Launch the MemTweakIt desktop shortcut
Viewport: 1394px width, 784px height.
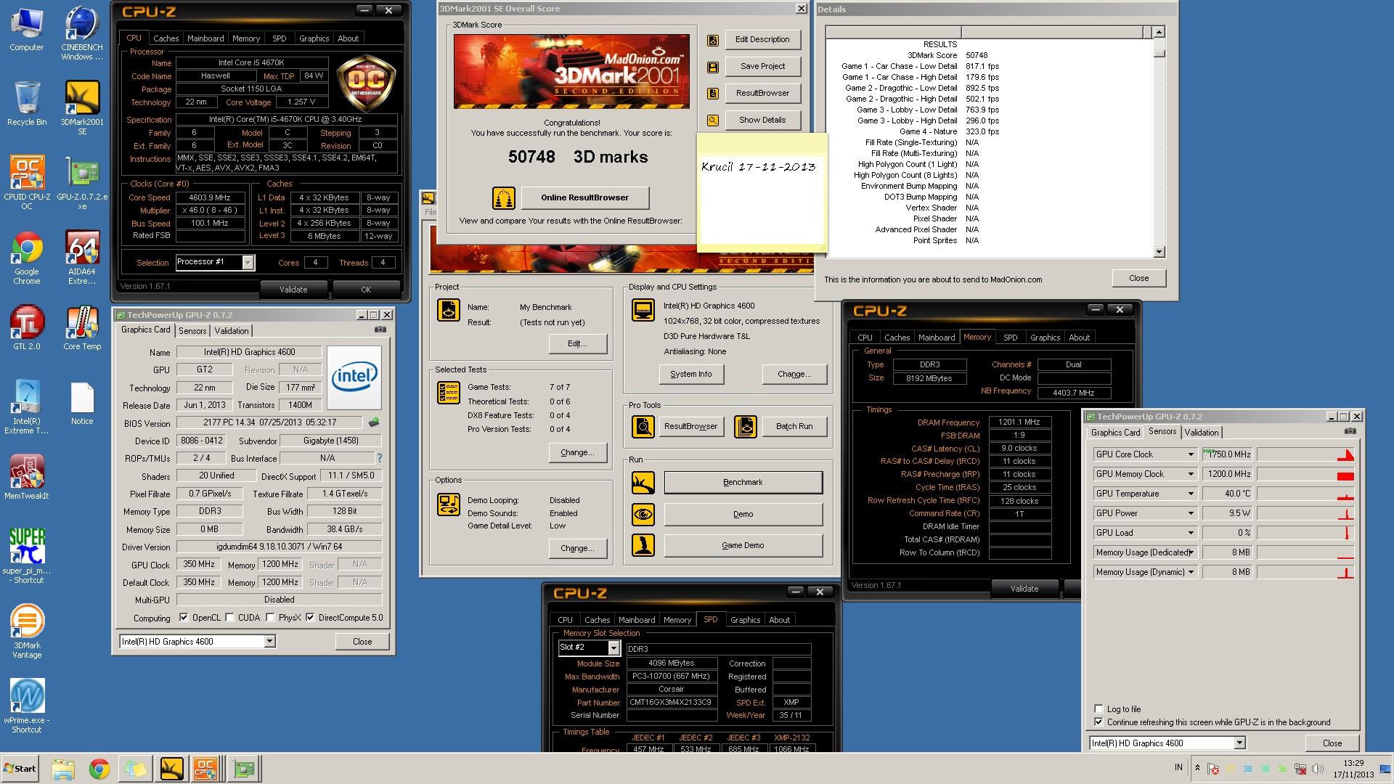tap(27, 478)
